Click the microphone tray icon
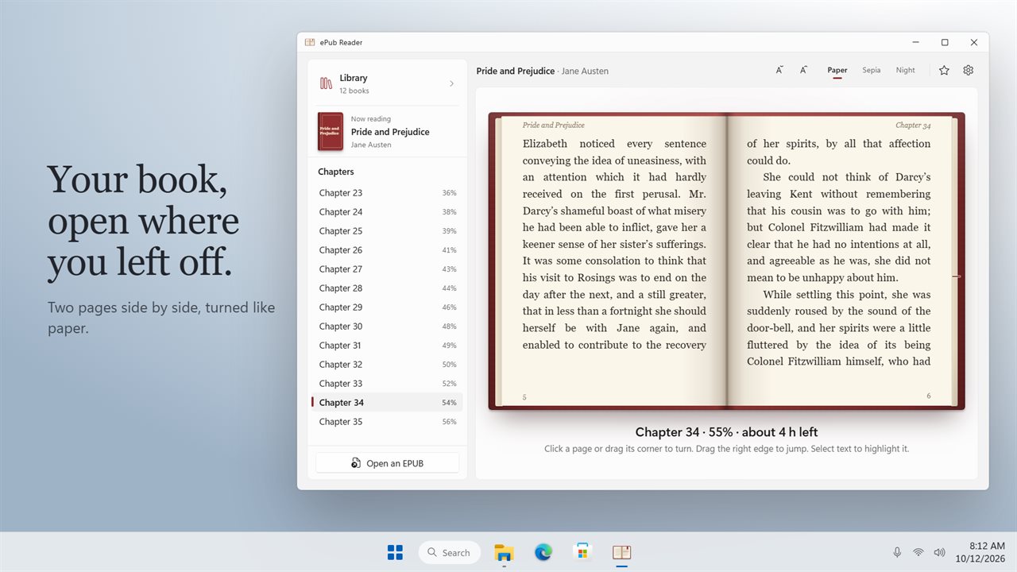This screenshot has width=1017, height=572. coord(897,552)
